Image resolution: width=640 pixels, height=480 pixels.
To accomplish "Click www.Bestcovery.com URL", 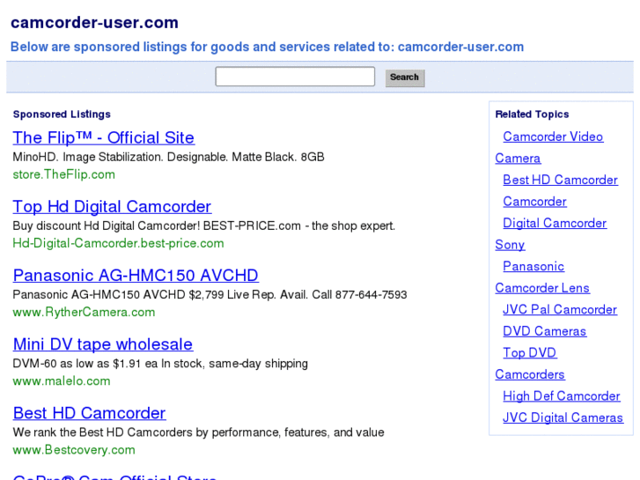I will coord(74,450).
